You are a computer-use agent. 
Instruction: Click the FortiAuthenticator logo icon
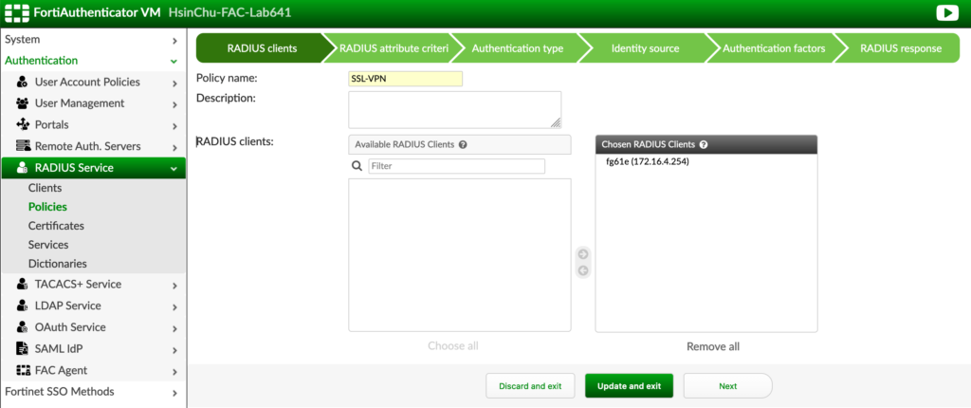click(x=16, y=12)
